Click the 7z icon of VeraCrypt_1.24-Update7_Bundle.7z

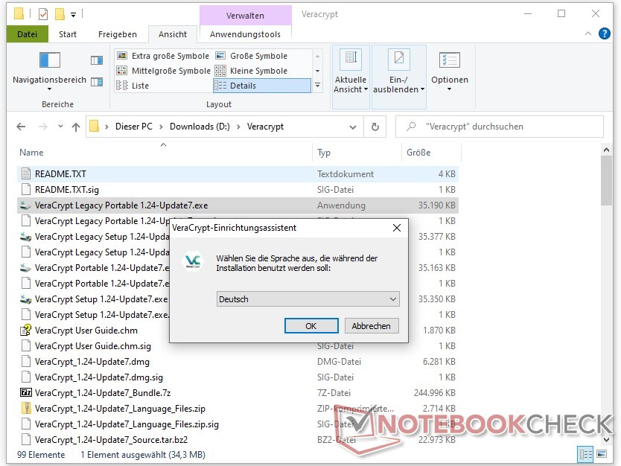click(x=26, y=393)
